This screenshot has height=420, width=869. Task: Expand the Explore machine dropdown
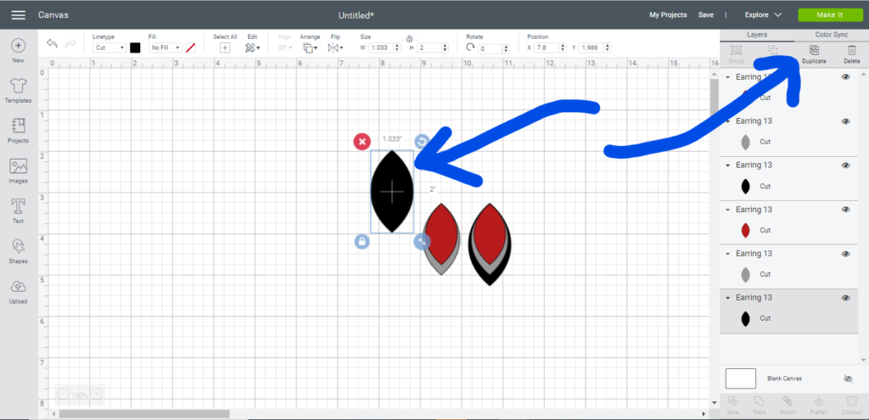coord(763,15)
